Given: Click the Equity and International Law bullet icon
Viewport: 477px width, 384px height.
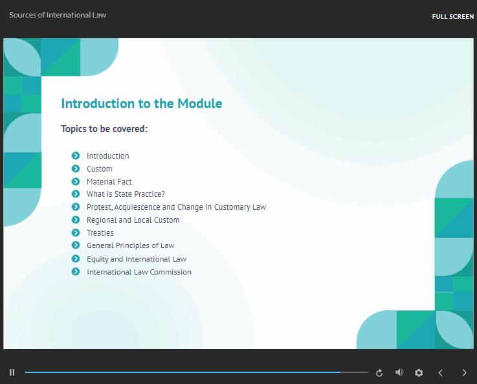Looking at the screenshot, I should click(x=76, y=258).
